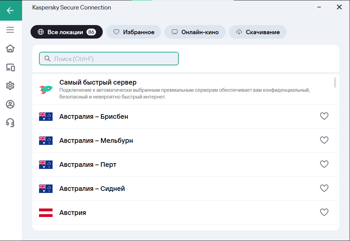Go to the Home sidebar icon

click(11, 48)
